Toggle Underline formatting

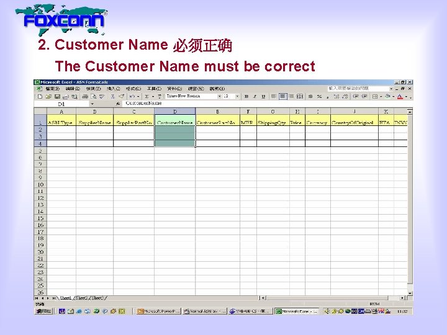coord(263,97)
